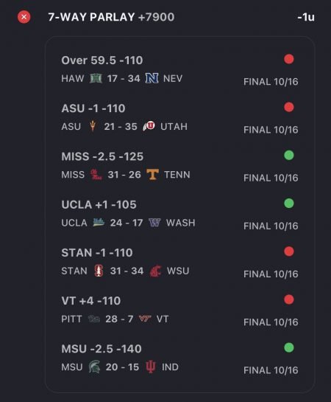Click the Washington State cougar logo
Viewport: 331px width, 402px height.
(x=155, y=271)
